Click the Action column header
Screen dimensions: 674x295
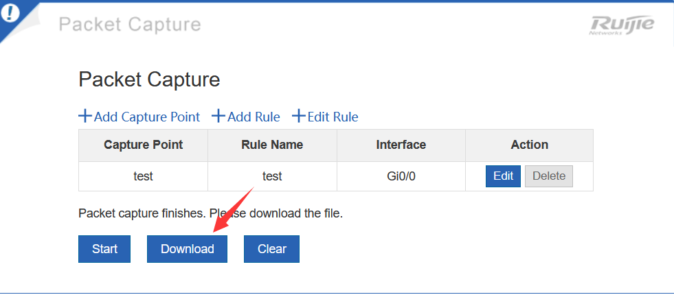(x=530, y=145)
